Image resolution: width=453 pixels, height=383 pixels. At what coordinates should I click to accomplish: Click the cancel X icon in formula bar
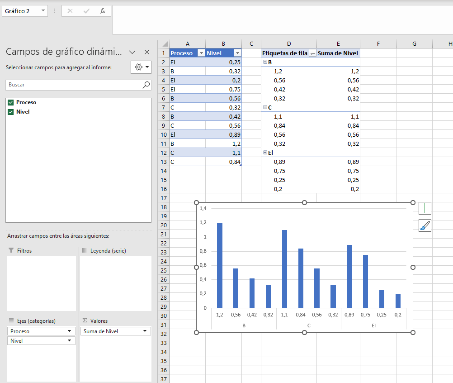click(x=70, y=11)
